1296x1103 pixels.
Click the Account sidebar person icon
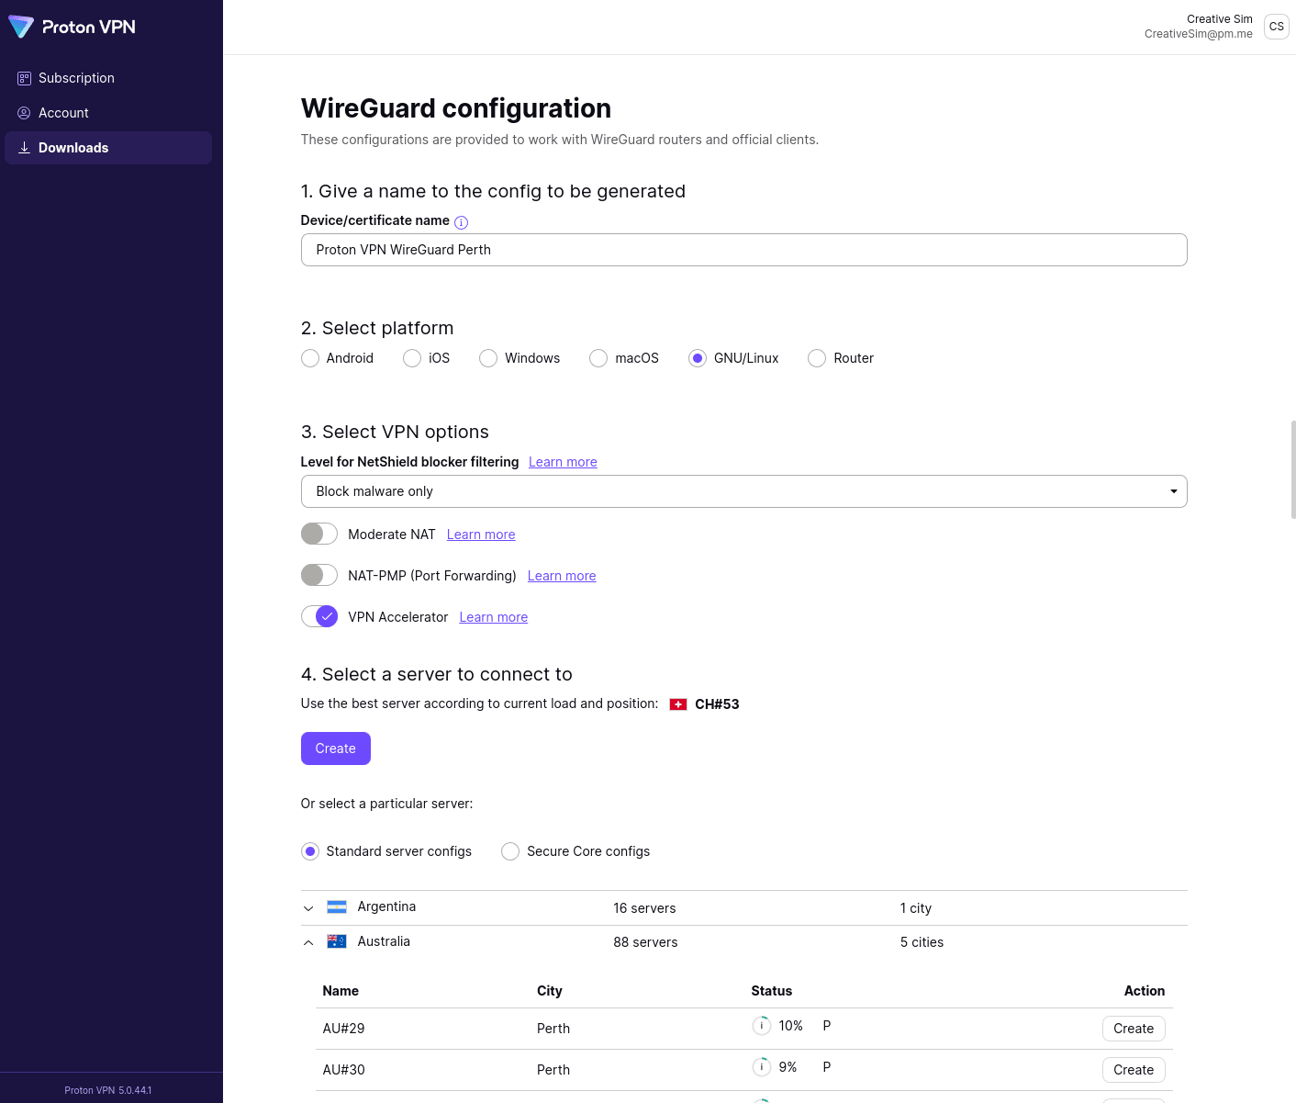[x=24, y=113]
